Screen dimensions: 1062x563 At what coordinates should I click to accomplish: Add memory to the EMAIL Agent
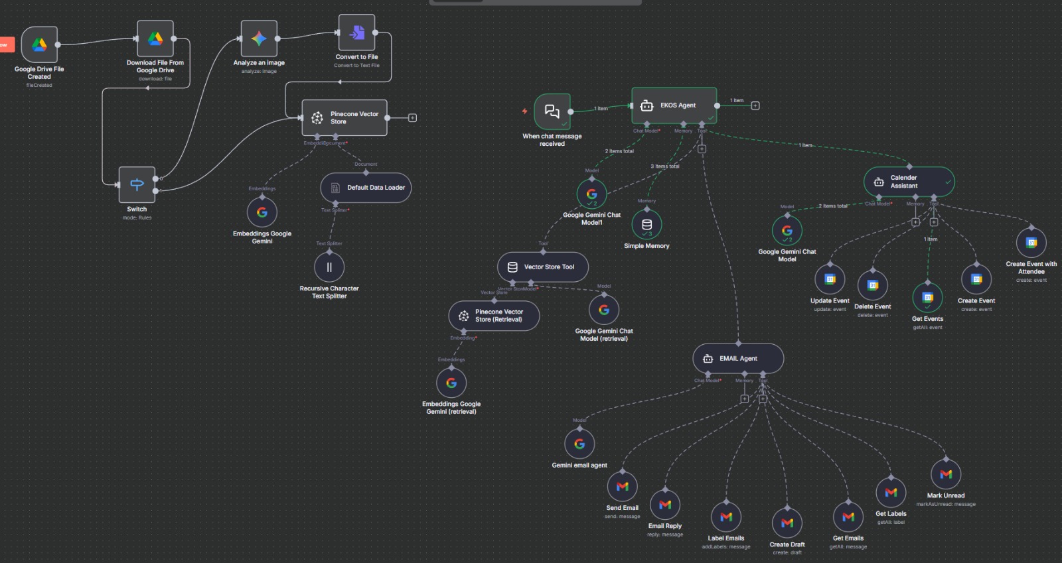pyautogui.click(x=744, y=399)
